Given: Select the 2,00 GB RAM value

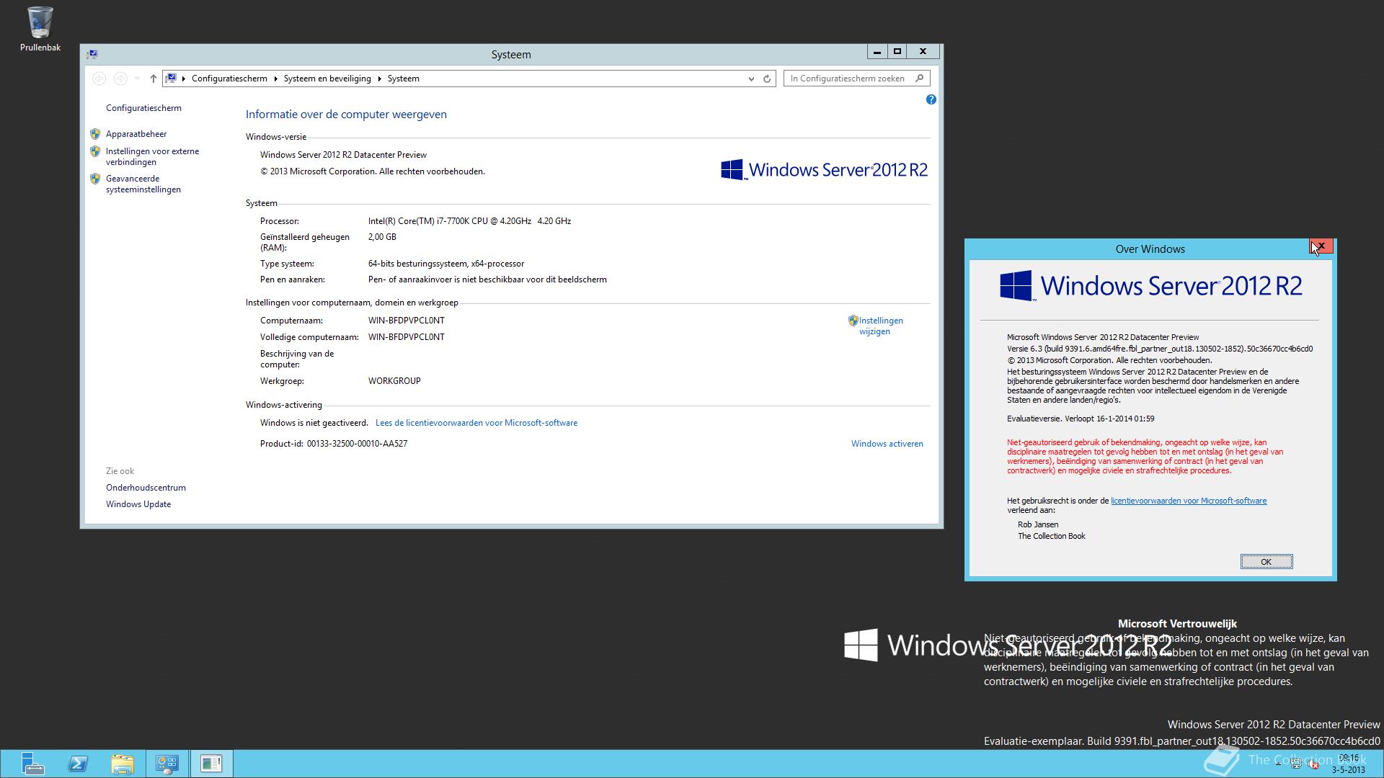Looking at the screenshot, I should (382, 237).
